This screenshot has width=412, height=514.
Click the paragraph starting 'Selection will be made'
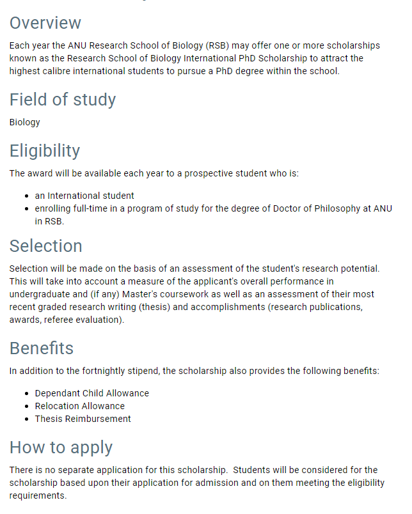(x=194, y=294)
